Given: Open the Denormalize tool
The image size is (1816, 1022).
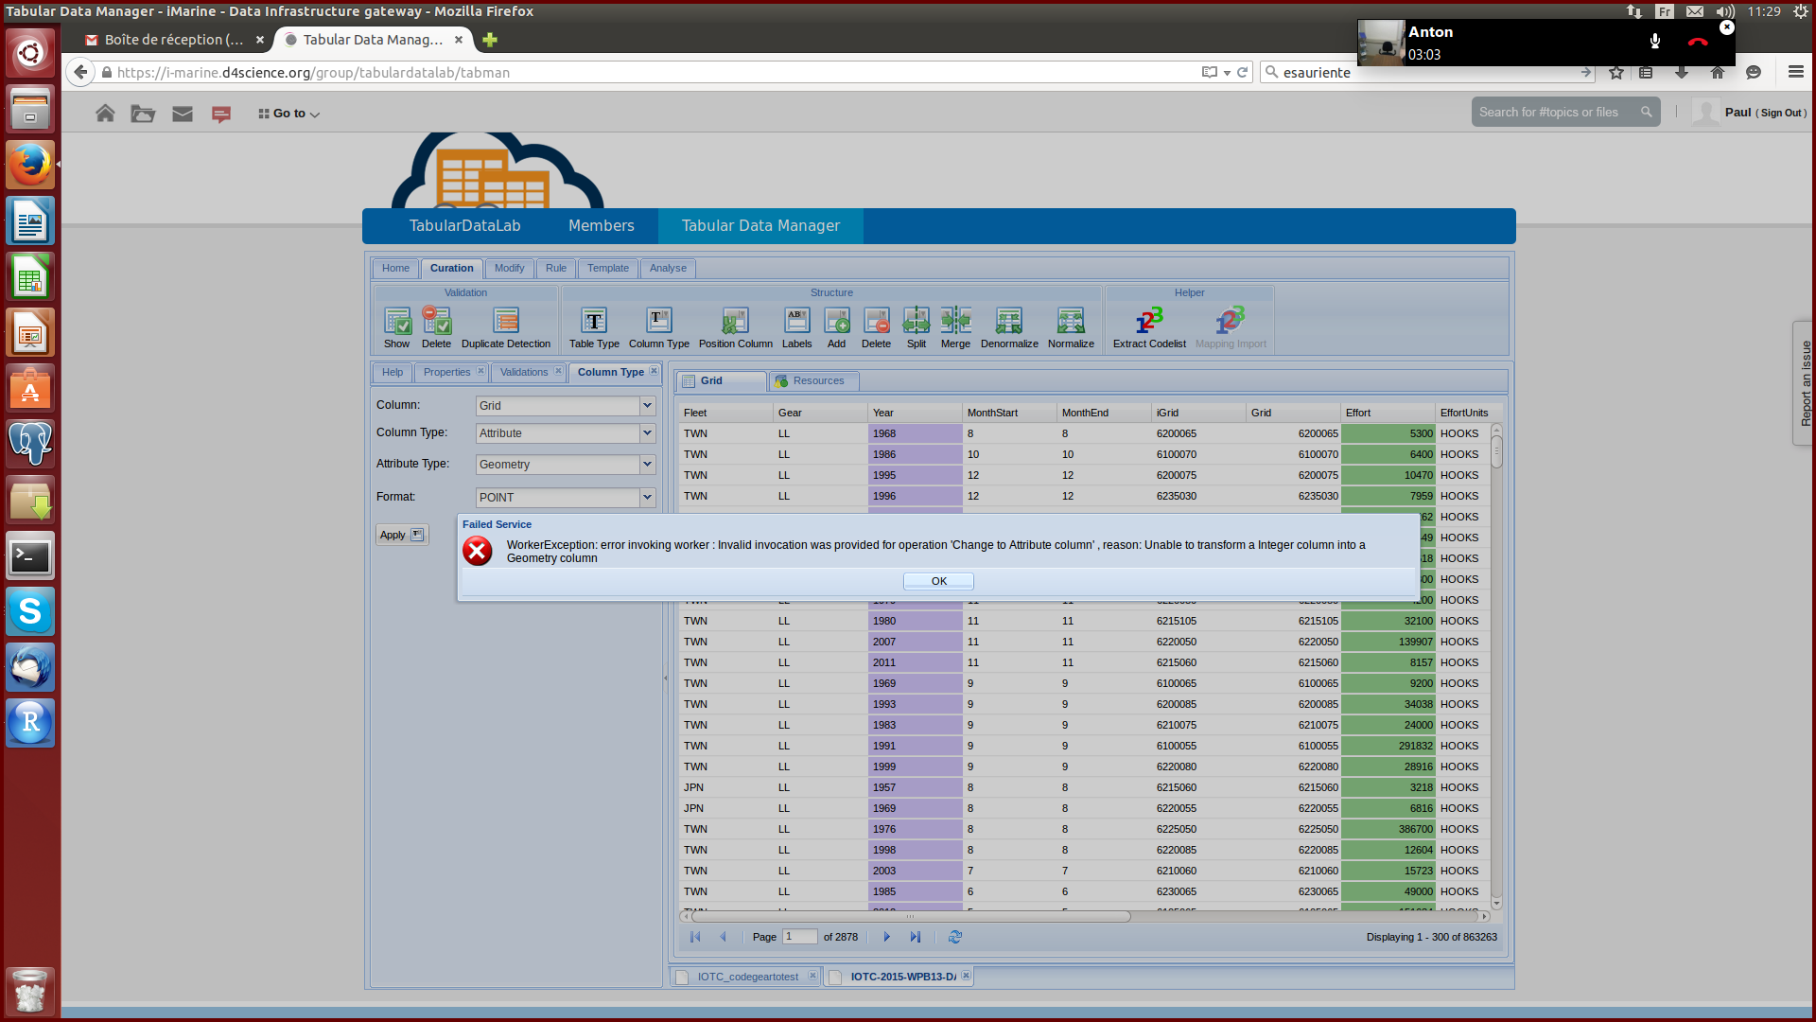Looking at the screenshot, I should pos(1008,322).
